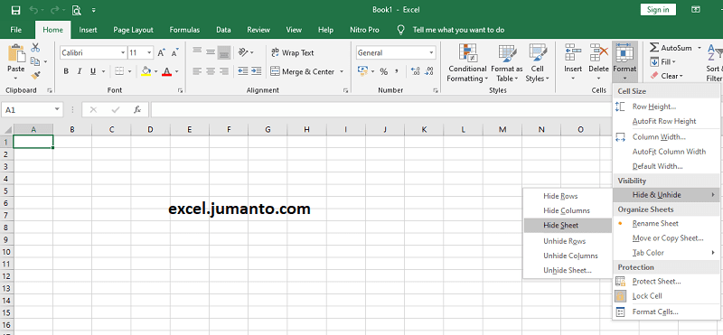Click the Copy icon
The width and height of the screenshot is (723, 335).
coord(35,61)
